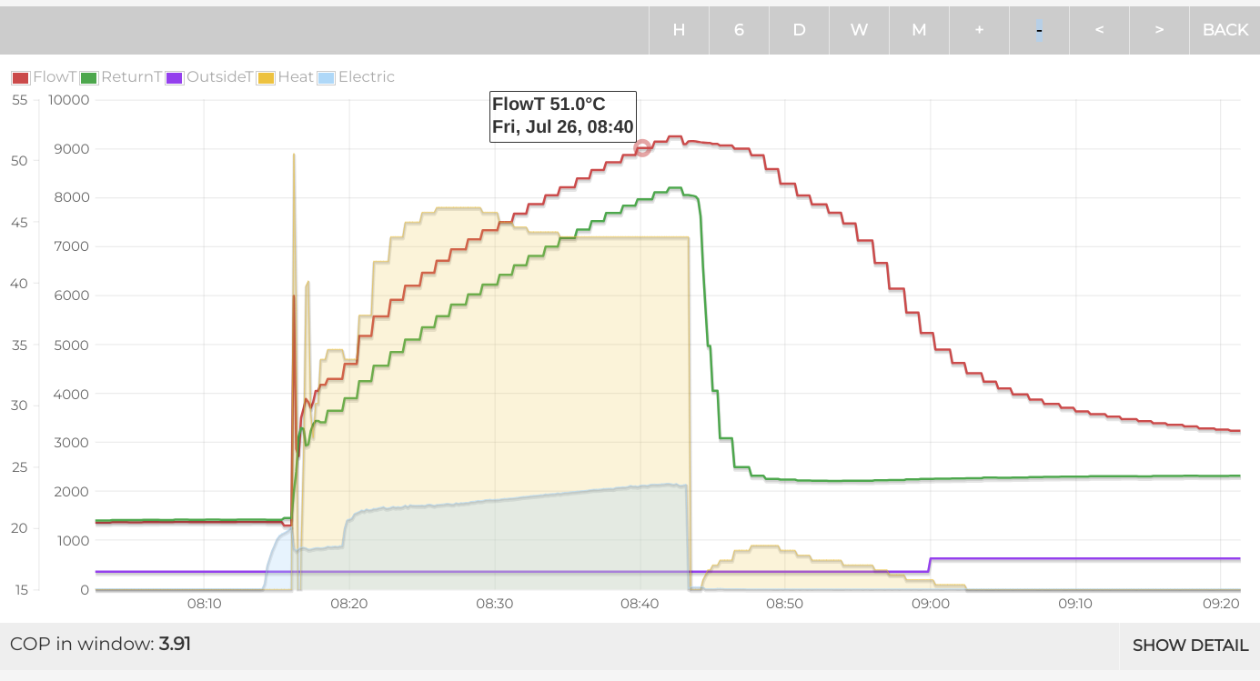
Task: Toggle the ReturnT legend green swatch
Action: click(88, 77)
